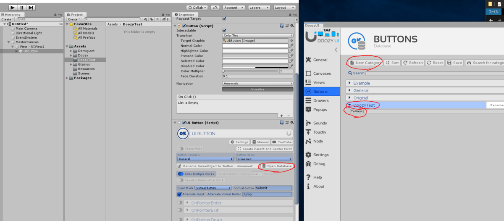Click the Normal Color swatch
504x221 pixels.
[x=255, y=46]
